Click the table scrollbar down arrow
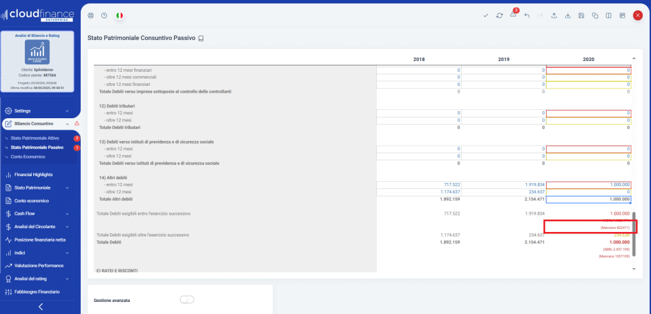 [634, 269]
